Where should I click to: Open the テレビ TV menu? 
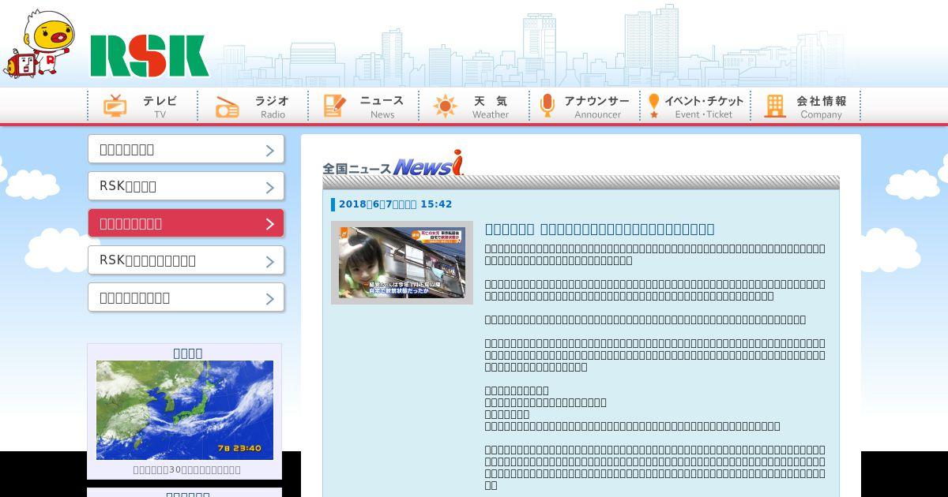[142, 106]
